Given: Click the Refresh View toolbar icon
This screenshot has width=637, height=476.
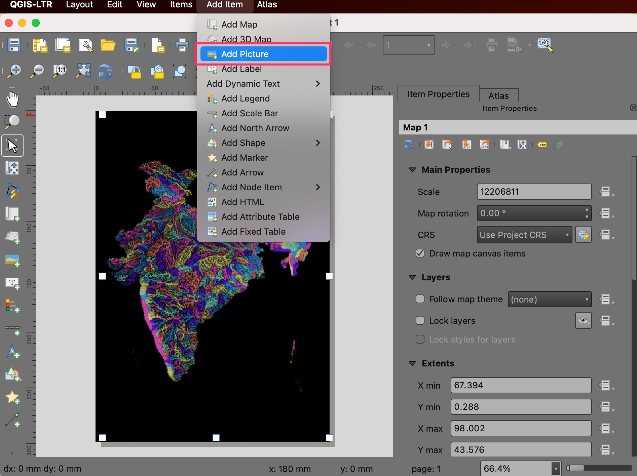Looking at the screenshot, I should (105, 71).
